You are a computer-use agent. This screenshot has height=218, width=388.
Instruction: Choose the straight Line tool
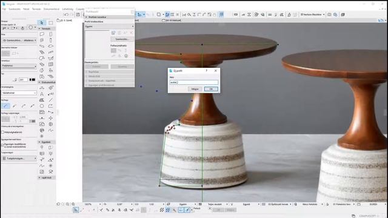51,100
